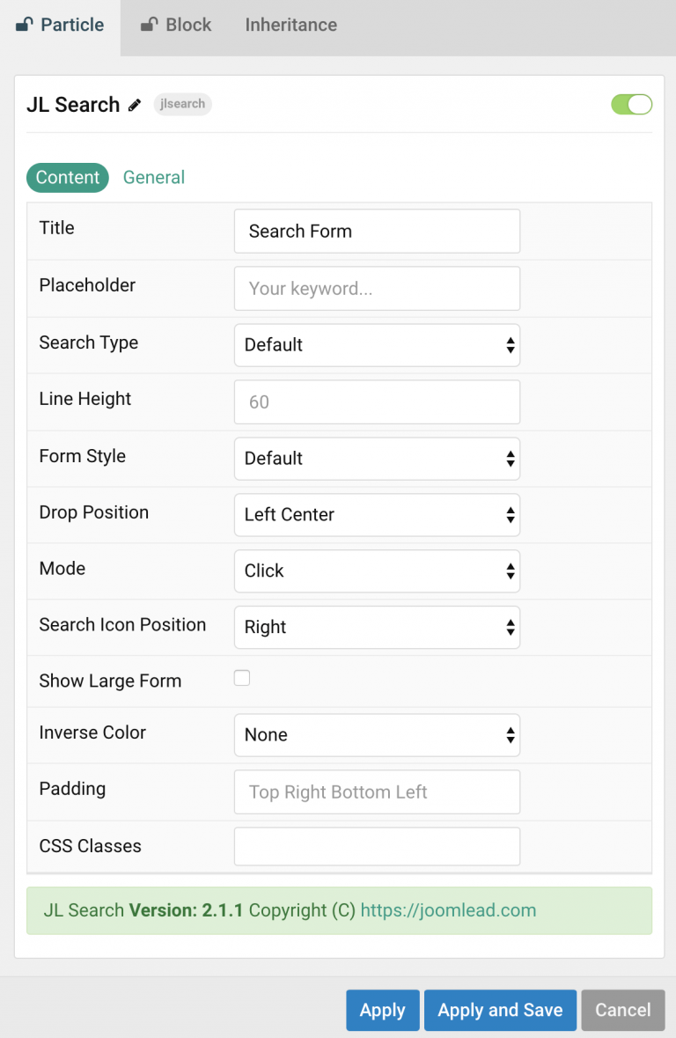Switch to the Inheritance tab
Screen dimensions: 676x1038
point(290,25)
